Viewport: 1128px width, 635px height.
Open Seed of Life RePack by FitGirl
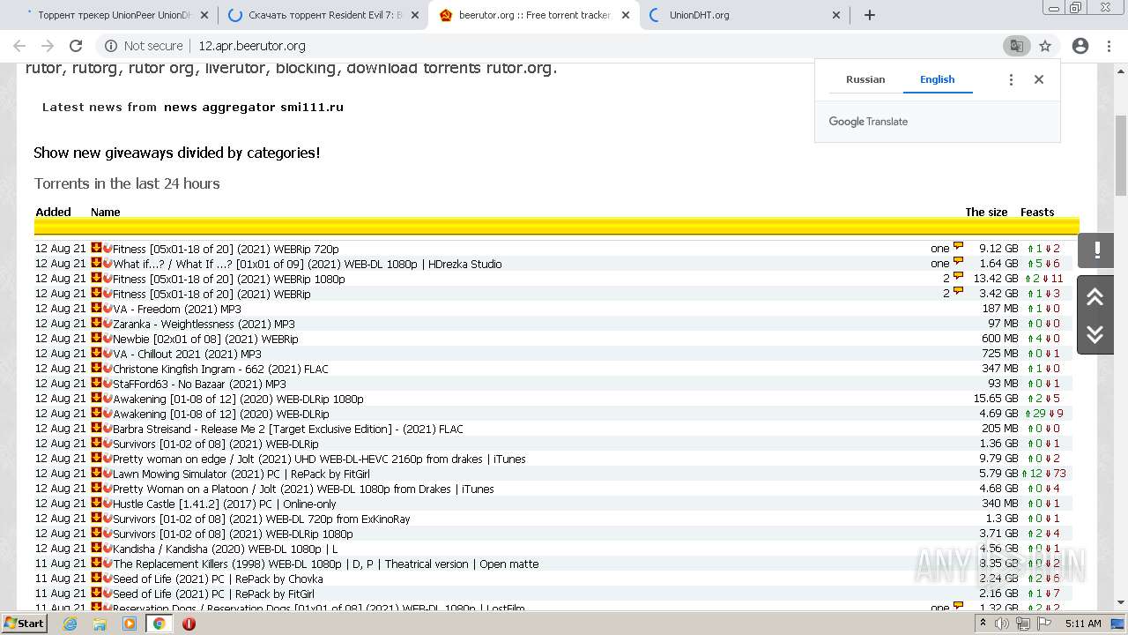[213, 594]
